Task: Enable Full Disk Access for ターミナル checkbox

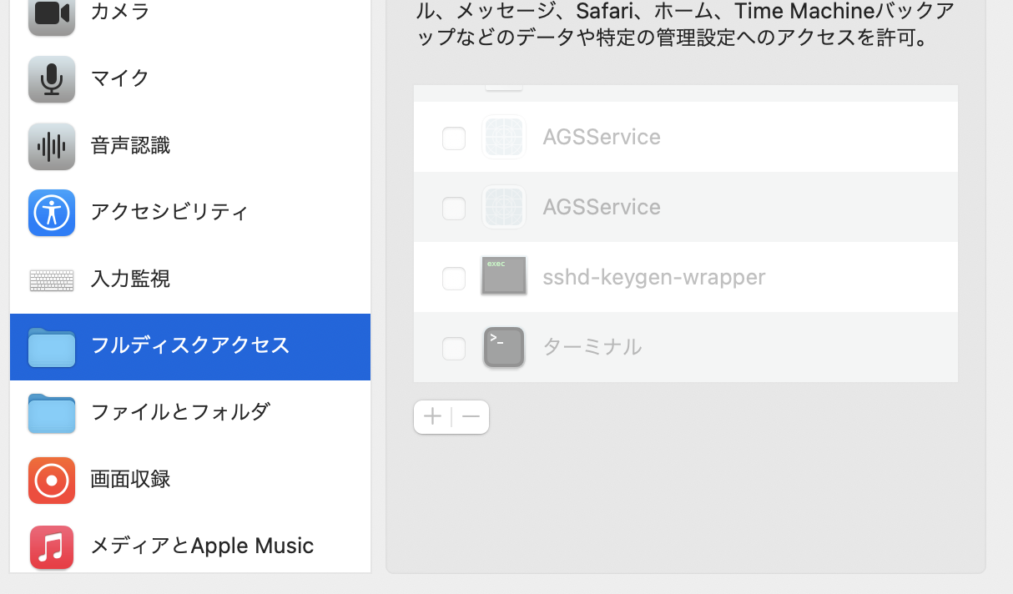Action: [454, 348]
